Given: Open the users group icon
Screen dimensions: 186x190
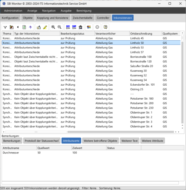Looking at the screenshot, I should click(x=89, y=27).
